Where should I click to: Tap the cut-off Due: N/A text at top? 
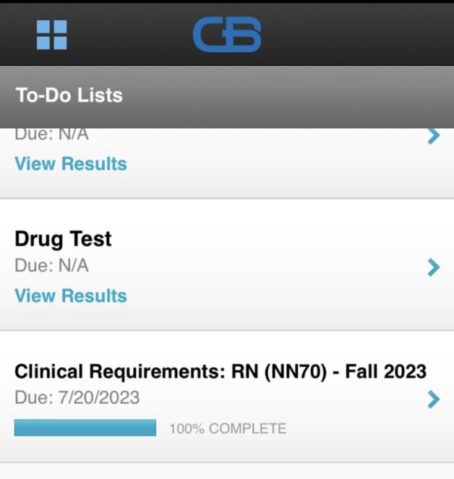point(52,135)
